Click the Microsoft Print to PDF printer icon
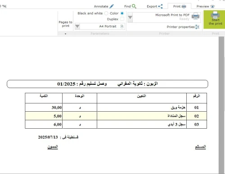This screenshot has width=225, height=174. tap(195, 16)
